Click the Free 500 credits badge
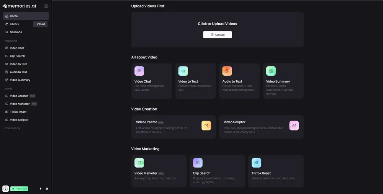 tap(19, 189)
